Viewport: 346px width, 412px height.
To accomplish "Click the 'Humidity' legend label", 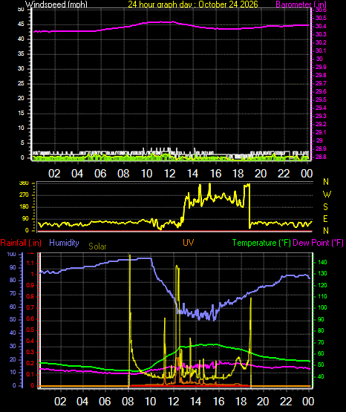I will pyautogui.click(x=64, y=243).
